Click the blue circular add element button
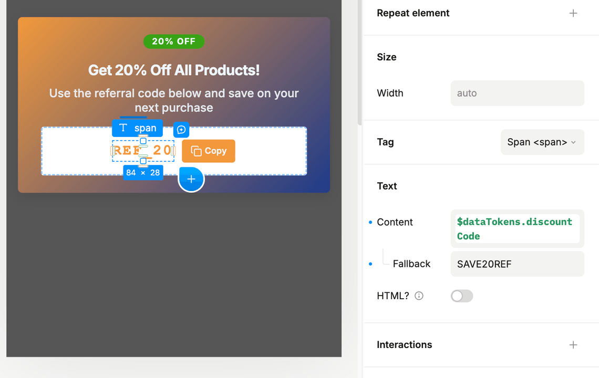Image resolution: width=599 pixels, height=378 pixels. pos(191,180)
